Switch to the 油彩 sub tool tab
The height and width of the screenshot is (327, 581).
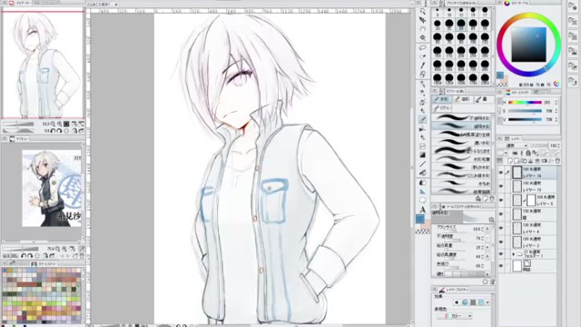click(462, 99)
